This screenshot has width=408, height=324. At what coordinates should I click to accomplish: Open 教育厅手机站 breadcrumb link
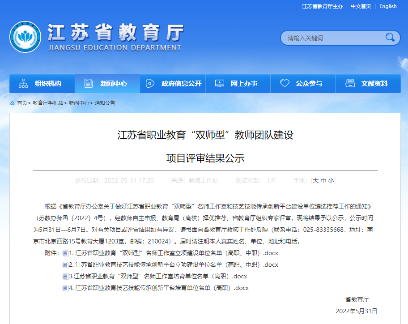[x=48, y=103]
